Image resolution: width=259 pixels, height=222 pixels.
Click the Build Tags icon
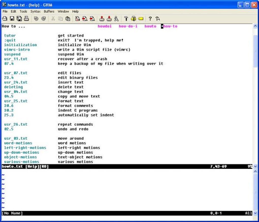tap(133, 18)
